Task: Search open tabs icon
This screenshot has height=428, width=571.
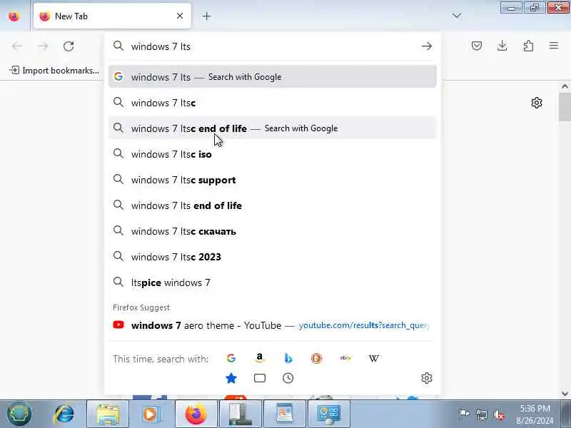Action: [x=259, y=379]
